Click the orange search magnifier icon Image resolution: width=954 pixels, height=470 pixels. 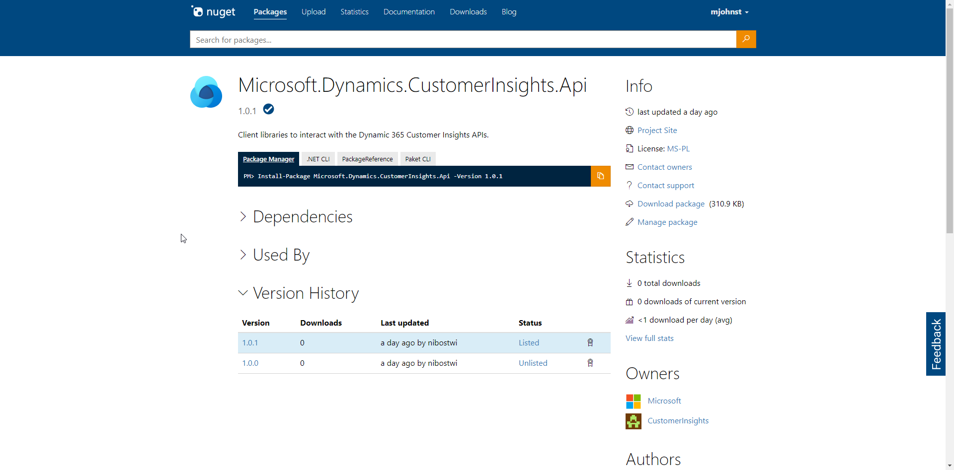coord(745,39)
